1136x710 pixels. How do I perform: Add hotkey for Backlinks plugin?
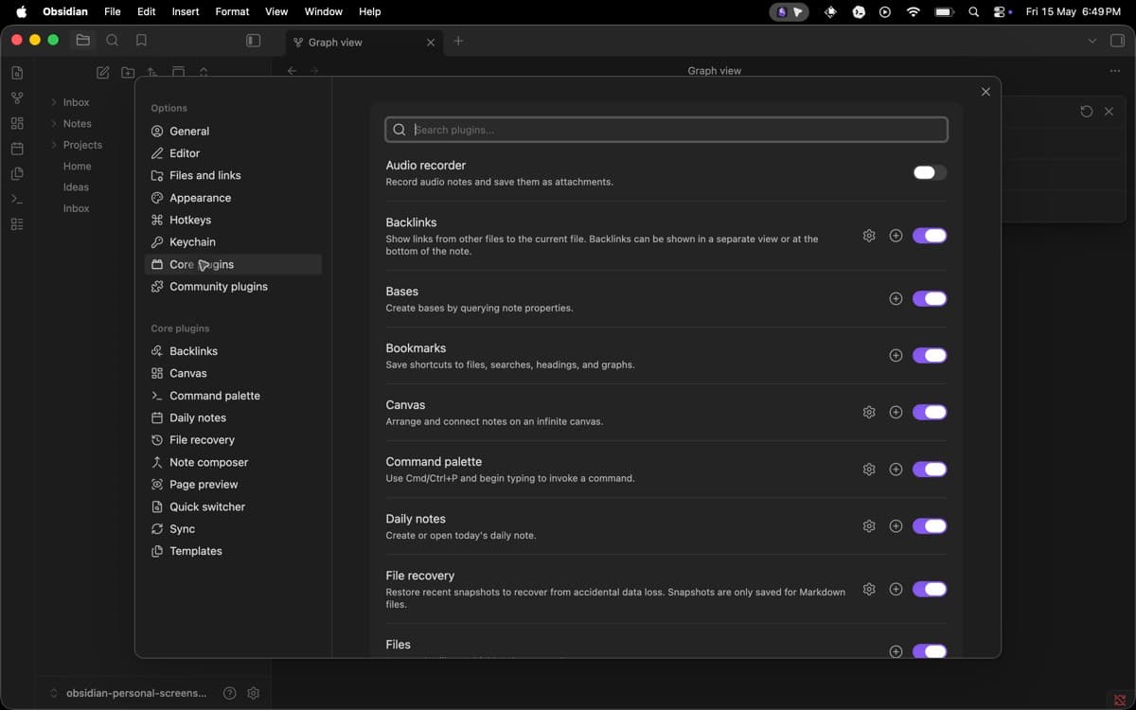(896, 236)
